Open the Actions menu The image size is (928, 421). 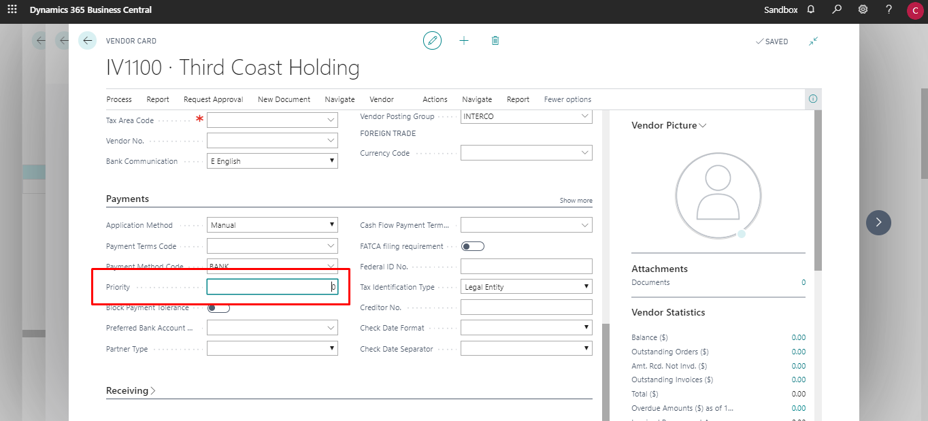(x=435, y=99)
